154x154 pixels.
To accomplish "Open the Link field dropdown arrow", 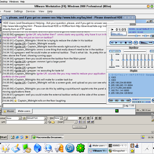I will [x=45, y=122].
